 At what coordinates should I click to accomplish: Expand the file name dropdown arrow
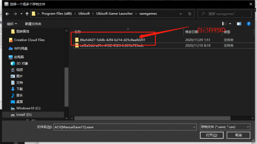pos(194,127)
